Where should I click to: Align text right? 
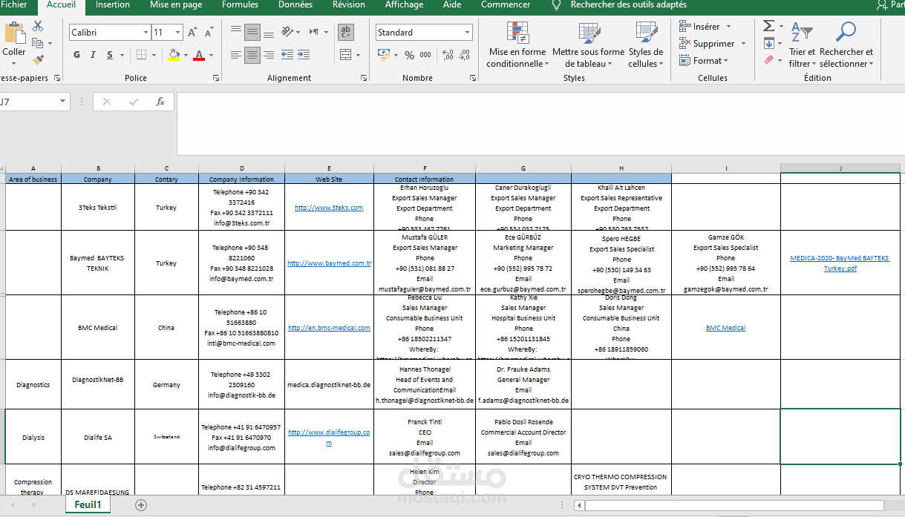(269, 55)
